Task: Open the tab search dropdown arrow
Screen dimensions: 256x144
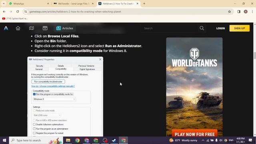Action: 4,4
